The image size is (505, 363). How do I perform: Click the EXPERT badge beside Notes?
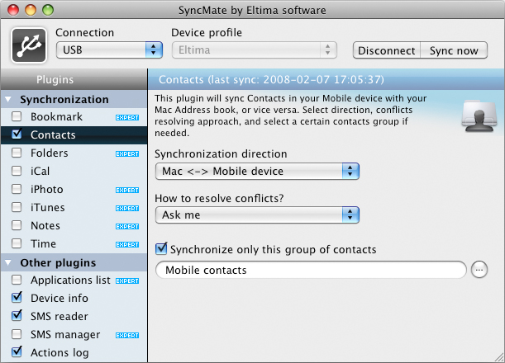pos(127,226)
